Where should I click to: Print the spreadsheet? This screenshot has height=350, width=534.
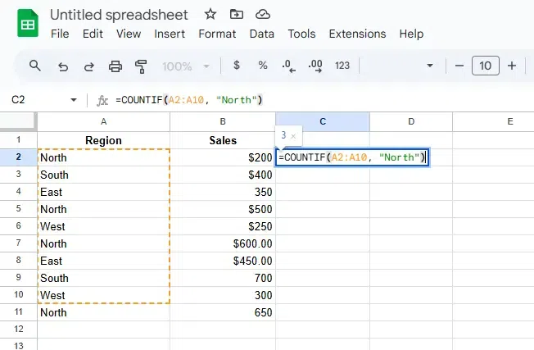coord(115,66)
